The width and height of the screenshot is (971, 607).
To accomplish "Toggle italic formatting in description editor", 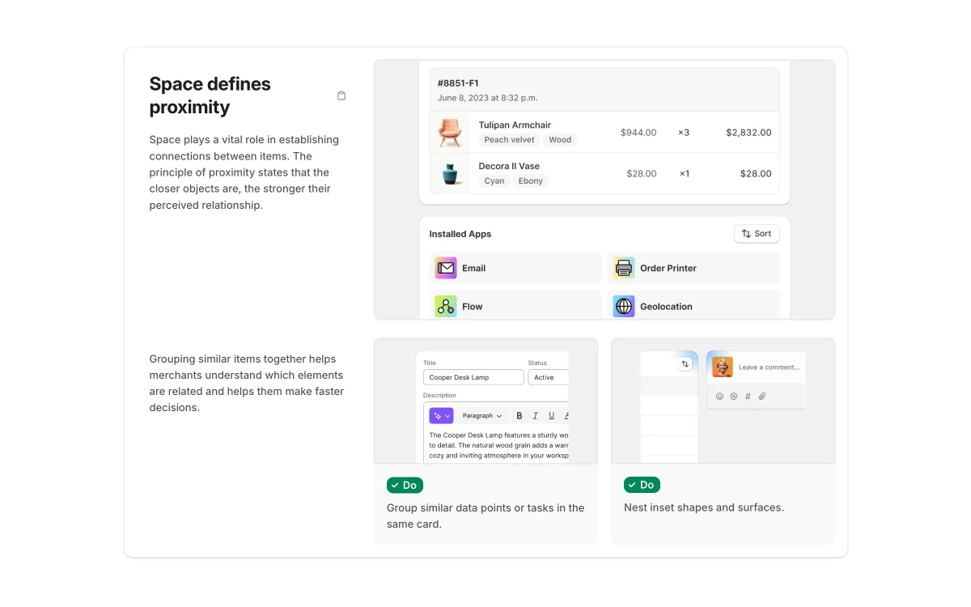I will [536, 416].
